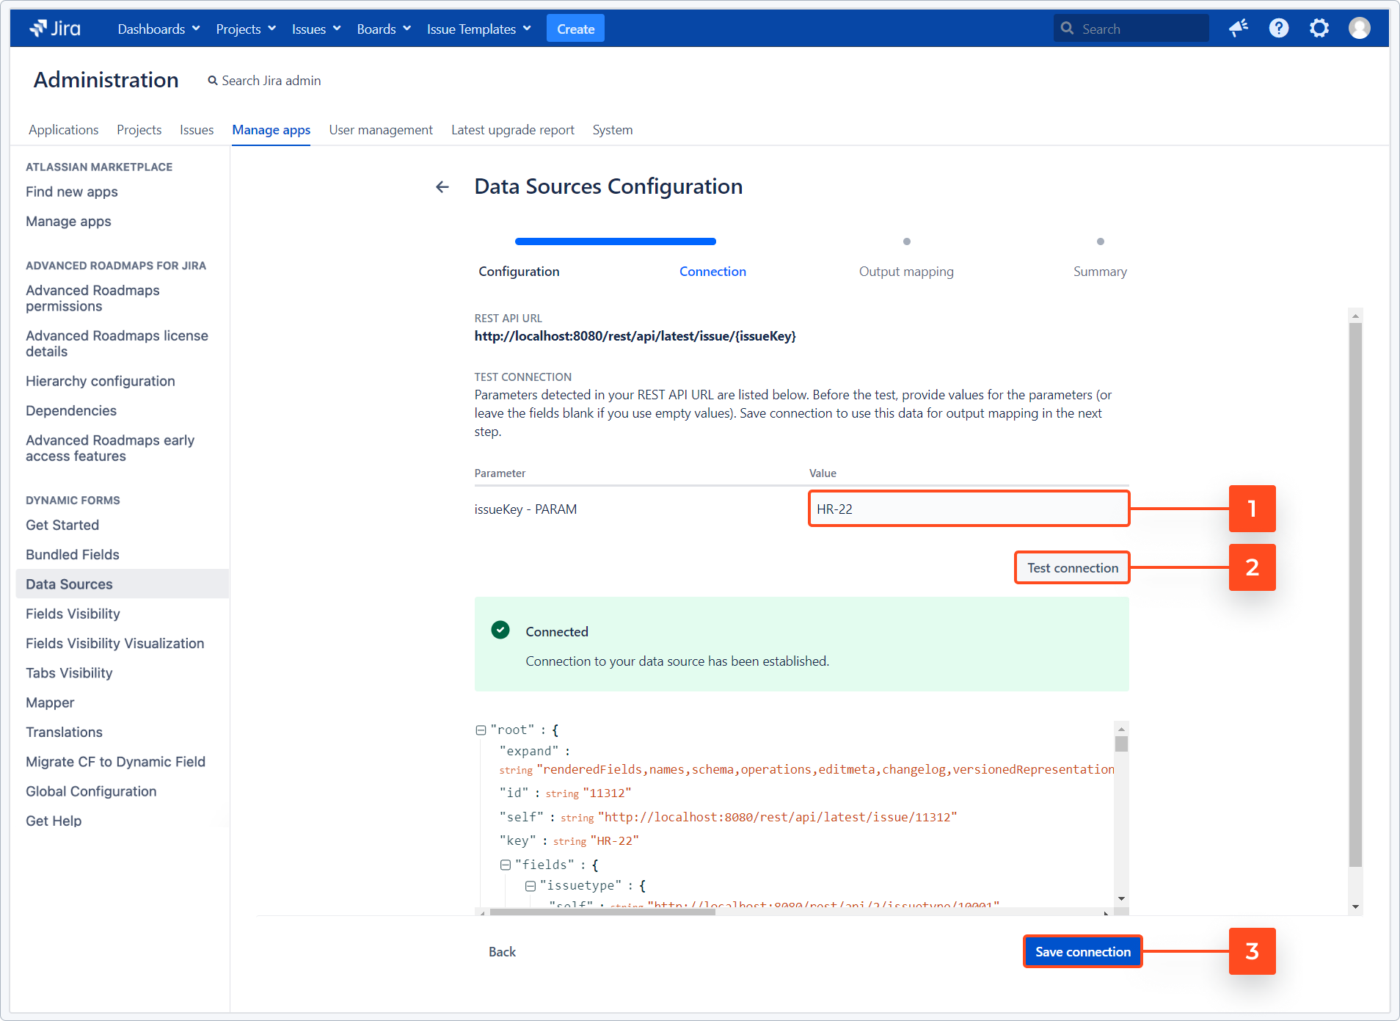Switch to the Projects admin tab
Screen dimensions: 1400x1021
(x=139, y=130)
